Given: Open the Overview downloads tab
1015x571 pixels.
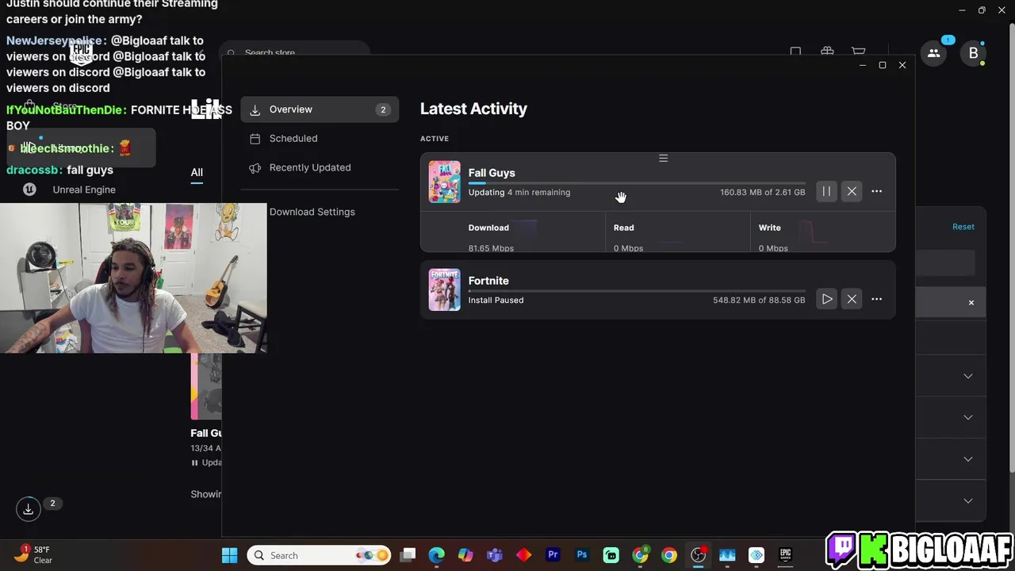Looking at the screenshot, I should pos(320,109).
